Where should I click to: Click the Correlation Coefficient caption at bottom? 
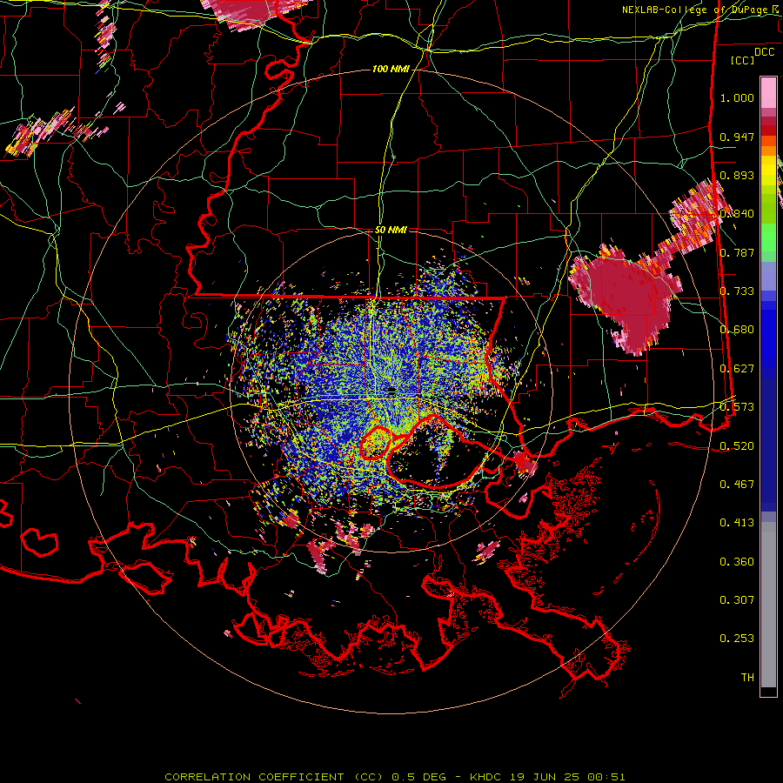(x=394, y=777)
